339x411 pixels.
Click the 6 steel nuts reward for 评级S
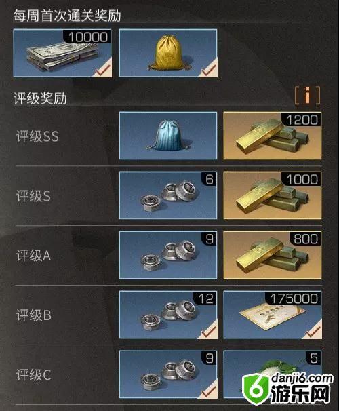[168, 195]
